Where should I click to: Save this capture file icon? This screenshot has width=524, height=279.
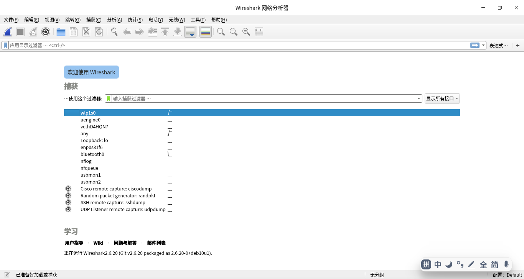coord(74,32)
